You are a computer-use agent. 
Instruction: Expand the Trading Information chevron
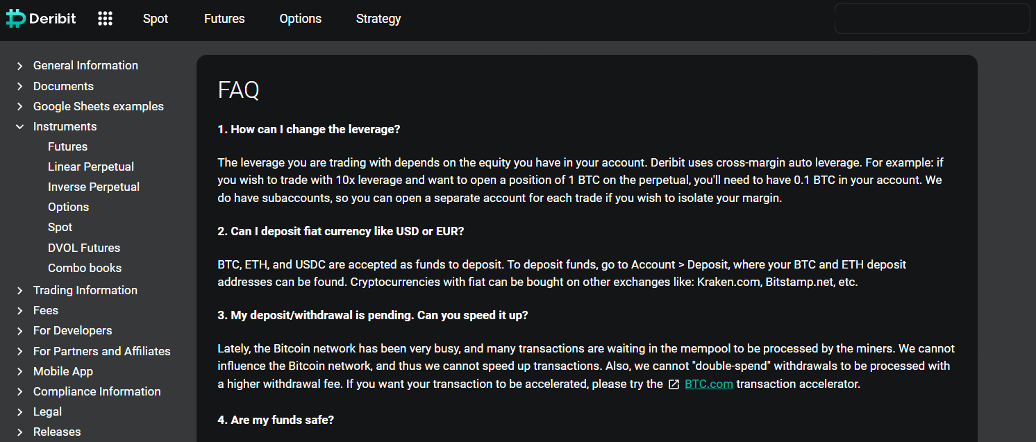[20, 291]
